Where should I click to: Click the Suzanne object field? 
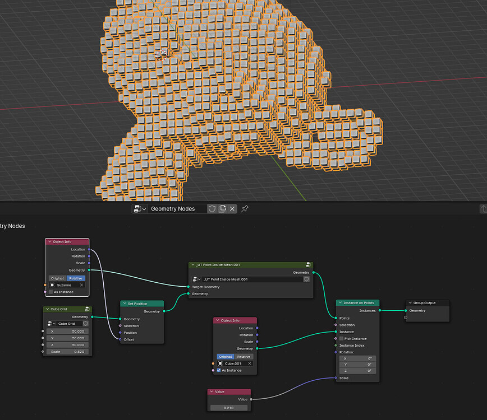[x=67, y=285]
